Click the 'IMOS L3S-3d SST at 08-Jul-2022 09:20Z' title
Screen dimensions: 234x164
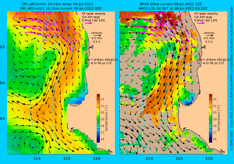click(173, 9)
